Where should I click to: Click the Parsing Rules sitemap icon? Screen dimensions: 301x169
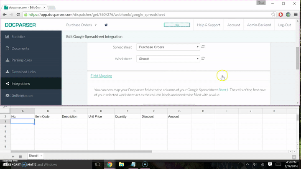click(7, 60)
